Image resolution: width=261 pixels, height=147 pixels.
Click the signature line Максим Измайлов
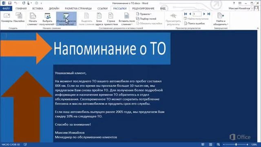[70, 133]
